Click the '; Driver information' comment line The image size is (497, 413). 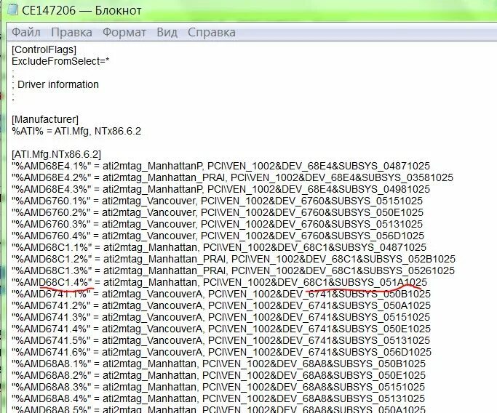pyautogui.click(x=55, y=84)
